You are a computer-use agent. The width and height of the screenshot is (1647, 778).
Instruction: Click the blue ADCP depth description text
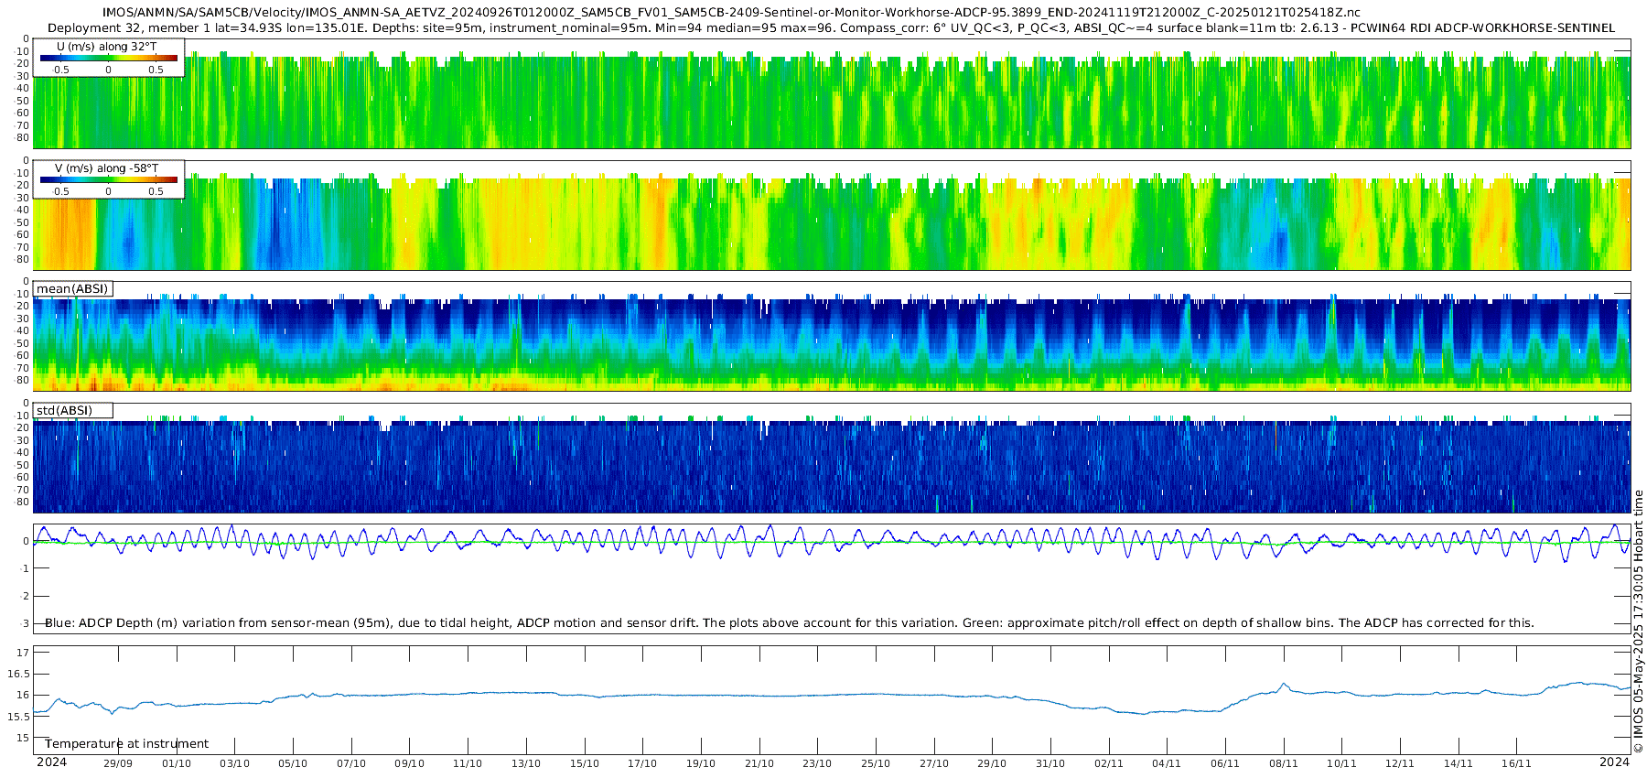tap(789, 623)
